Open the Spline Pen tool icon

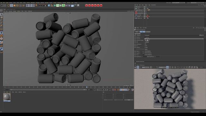point(52,5)
